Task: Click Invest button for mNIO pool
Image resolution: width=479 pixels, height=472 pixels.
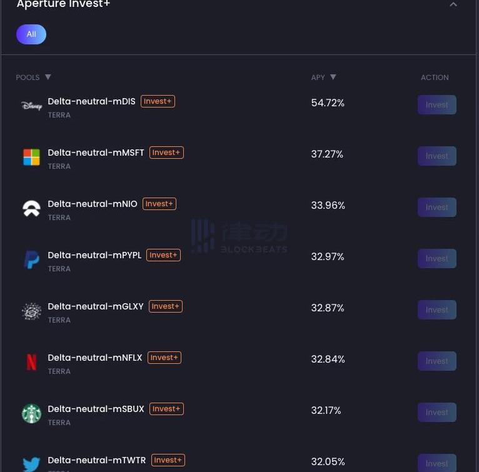Action: pyautogui.click(x=437, y=208)
